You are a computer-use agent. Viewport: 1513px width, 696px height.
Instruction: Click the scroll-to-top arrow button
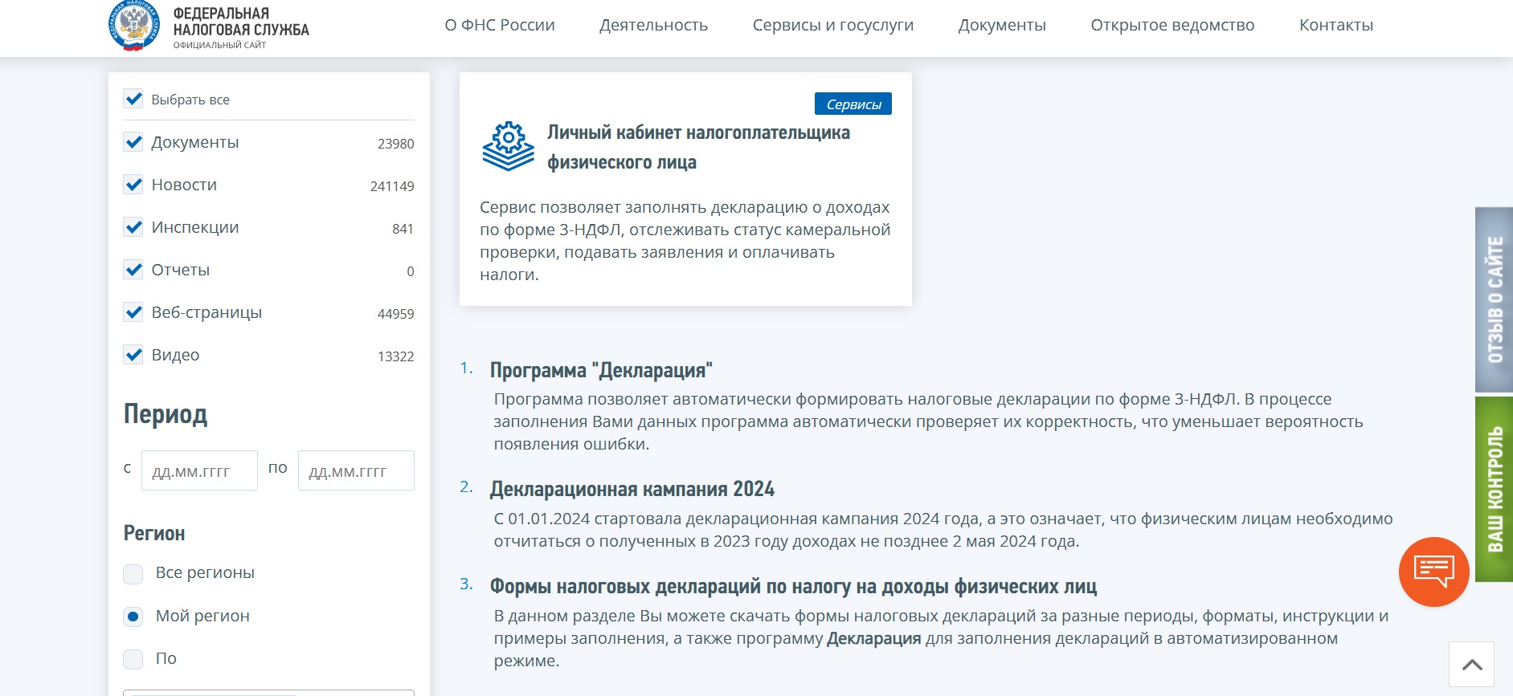click(1471, 665)
